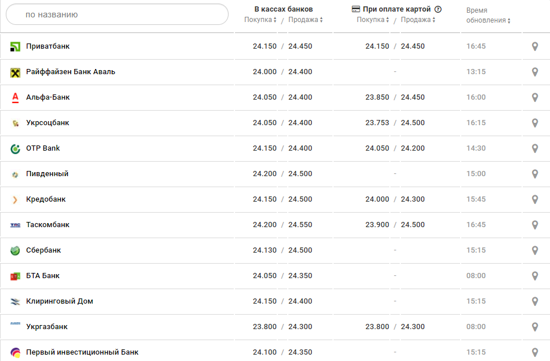Image resolution: width=550 pixels, height=361 pixels.
Task: Sort by cash desk Покупка rate
Action: 260,20
